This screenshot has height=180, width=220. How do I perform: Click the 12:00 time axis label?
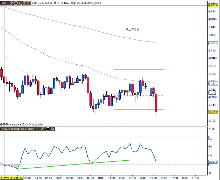click(x=122, y=178)
